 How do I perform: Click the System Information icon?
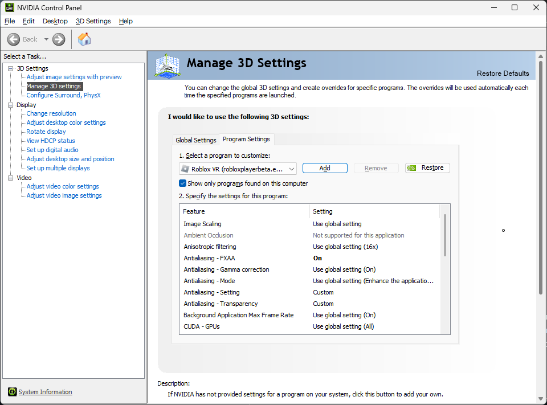coord(12,392)
